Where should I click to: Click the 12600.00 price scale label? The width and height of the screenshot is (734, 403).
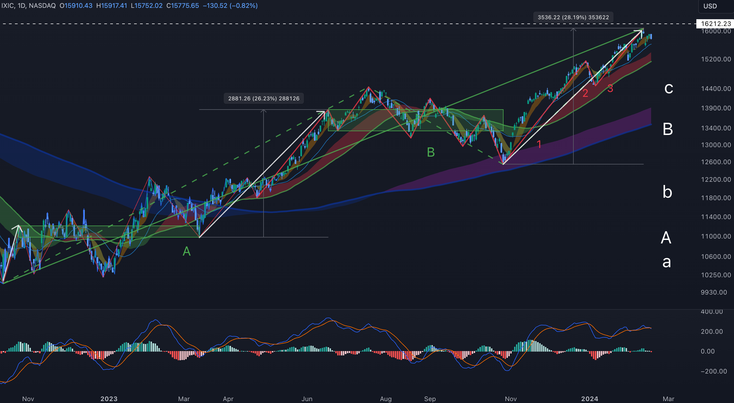coord(716,162)
